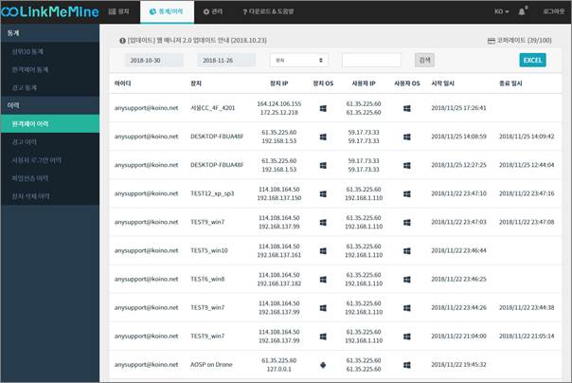Click the license icon showing 39/100
The height and width of the screenshot is (383, 572).
point(490,43)
